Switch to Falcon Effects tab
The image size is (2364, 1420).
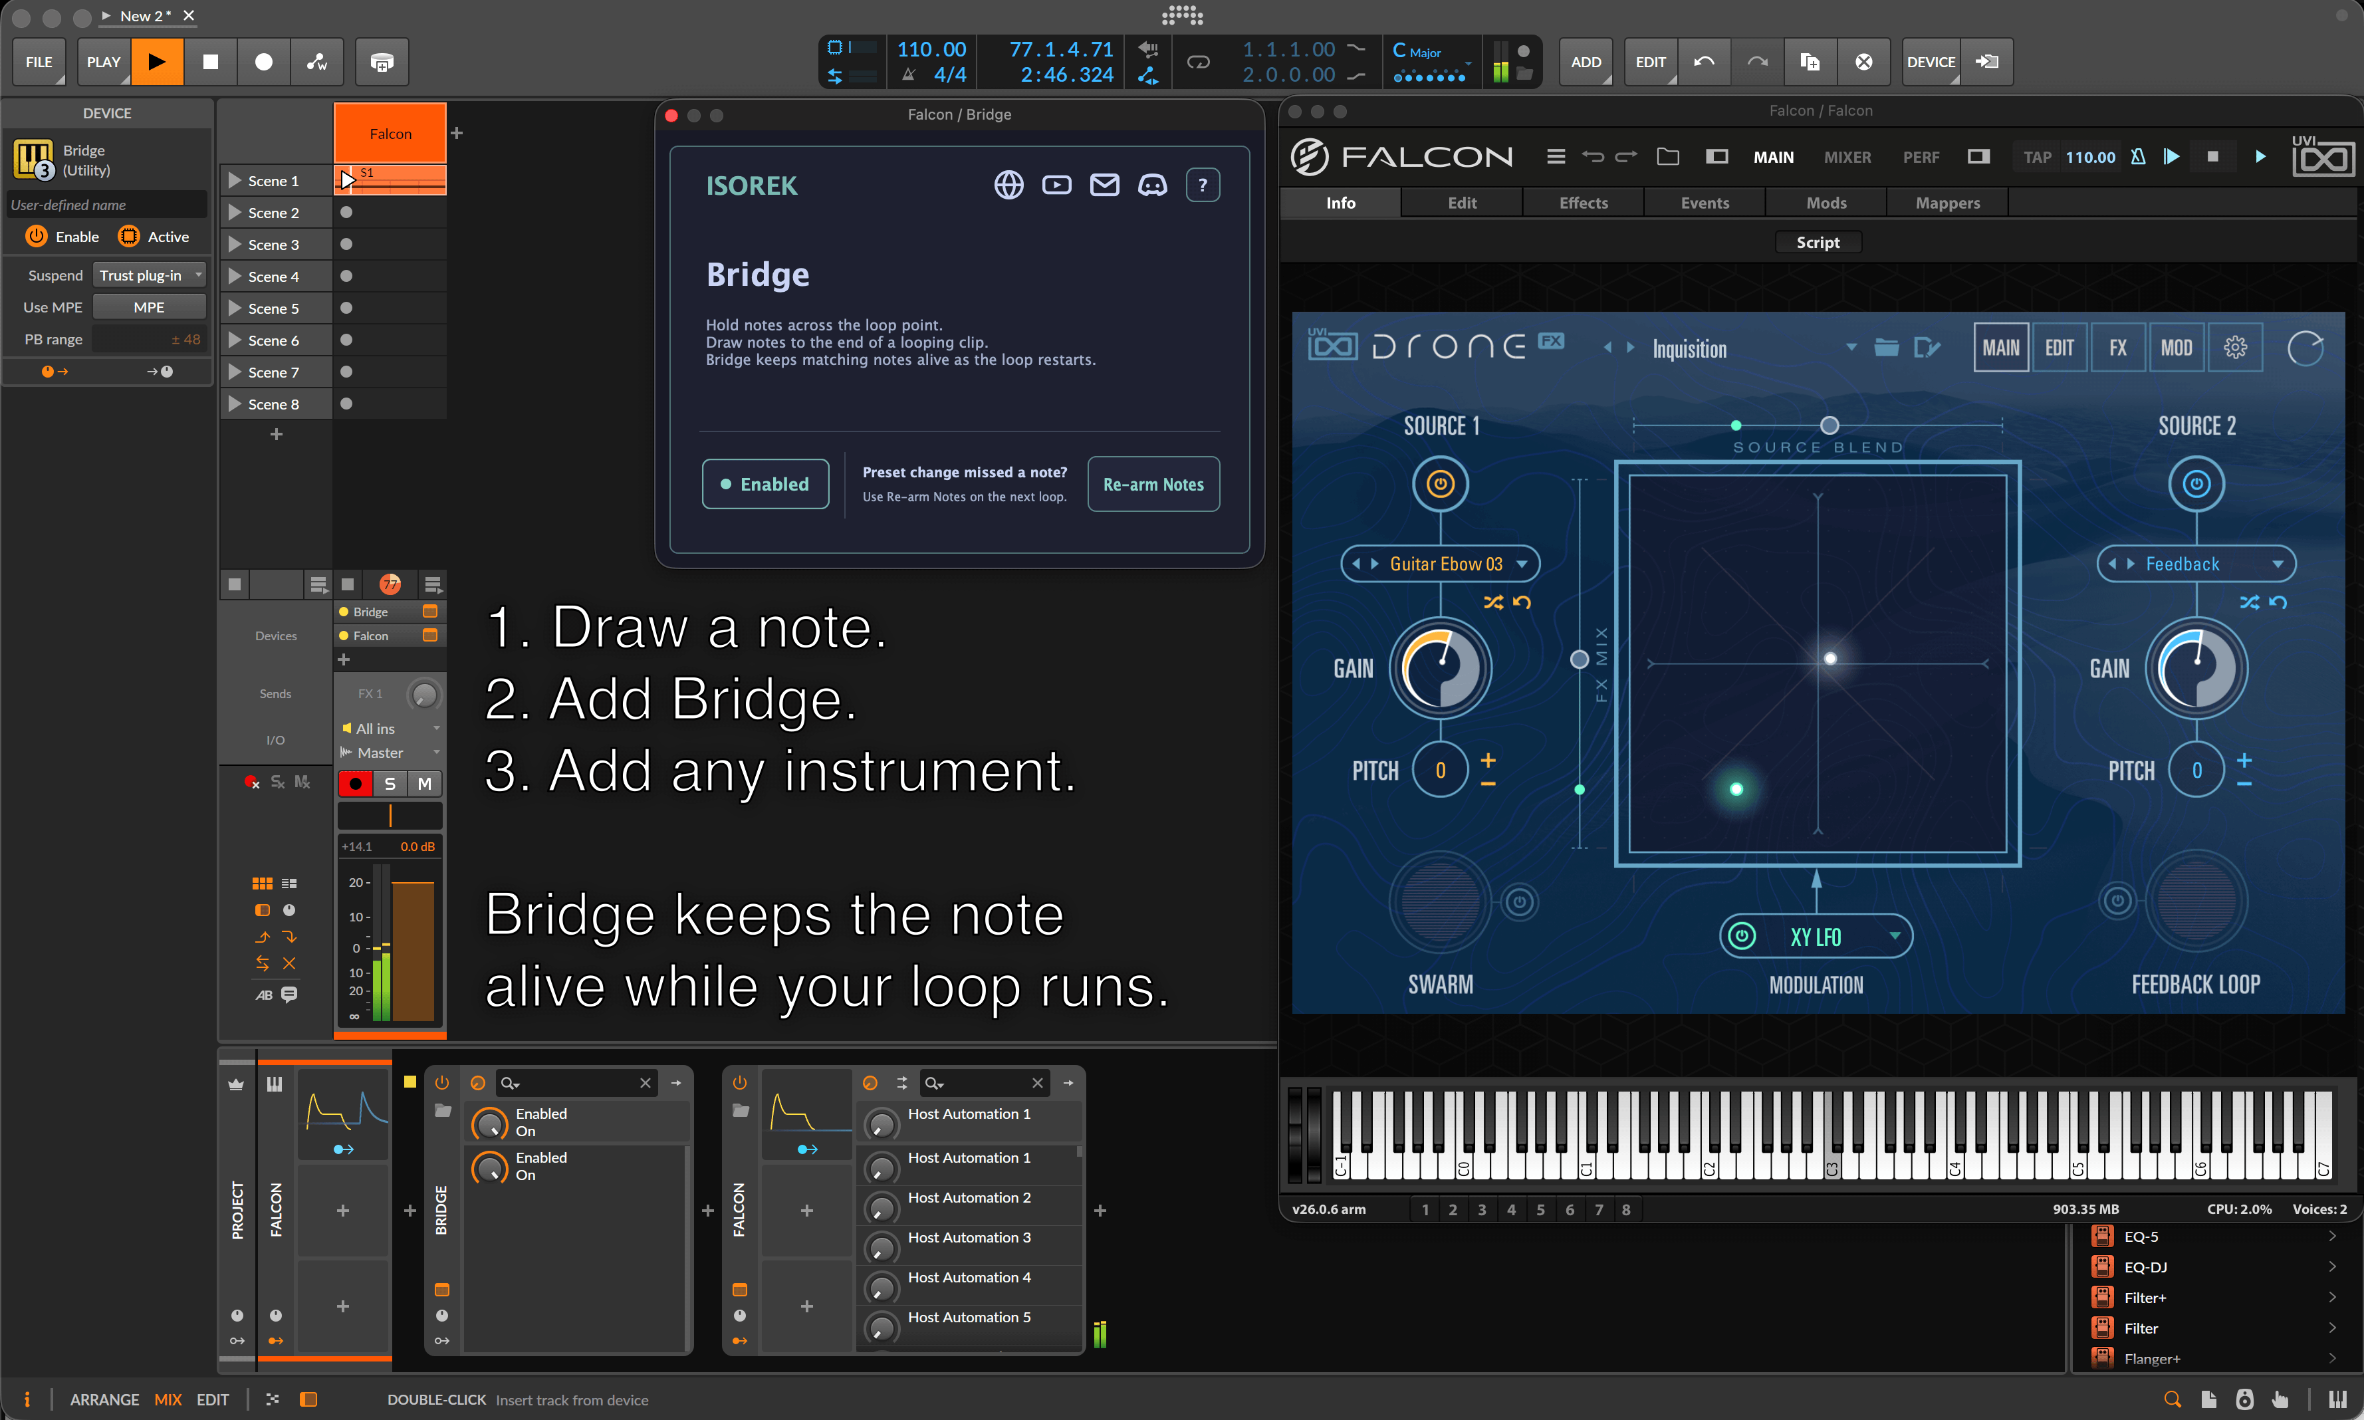pyautogui.click(x=1584, y=203)
